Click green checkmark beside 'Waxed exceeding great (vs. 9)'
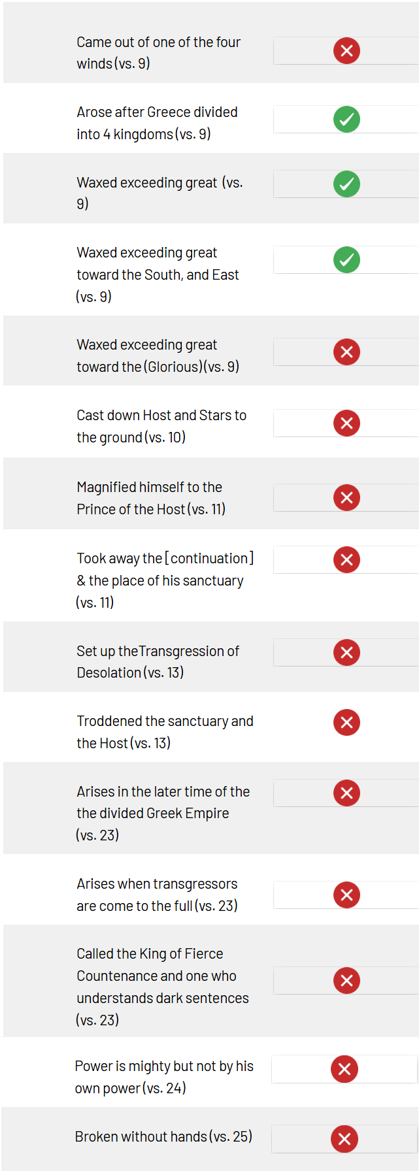 (346, 184)
